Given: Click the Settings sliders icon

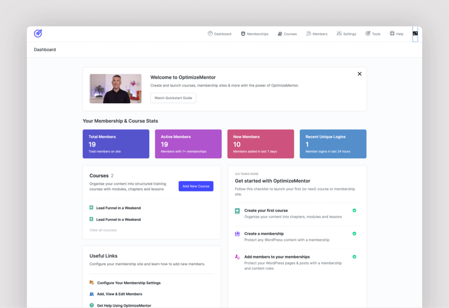Looking at the screenshot, I should click(339, 33).
